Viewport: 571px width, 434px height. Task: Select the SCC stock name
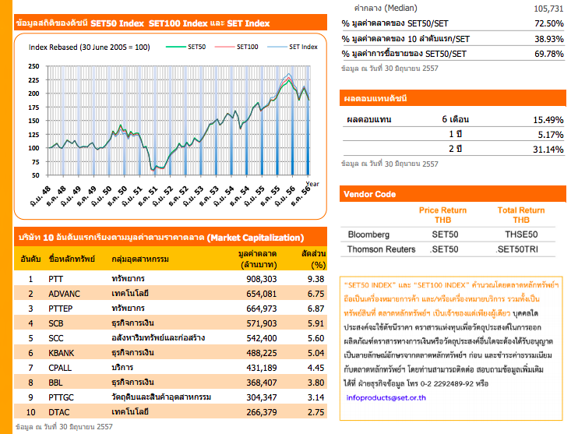[x=56, y=338]
